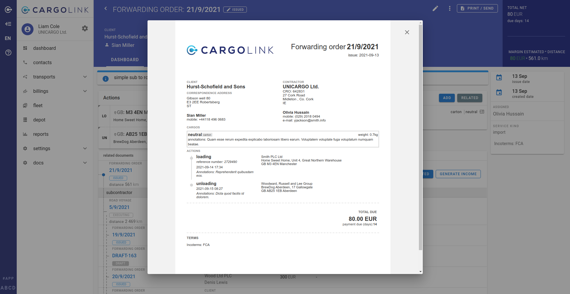Screen dimensions: 570x294
Task: Open the docs menu item
Action: (55, 163)
